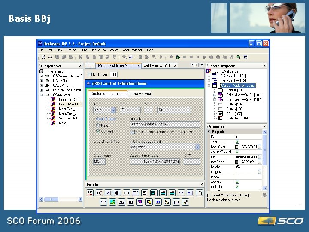The height and width of the screenshot is (232, 309).
Task: Select the group box control ending first Palette row
Action: (199, 193)
